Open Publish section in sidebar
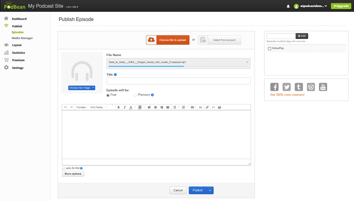The image size is (354, 201). [17, 26]
